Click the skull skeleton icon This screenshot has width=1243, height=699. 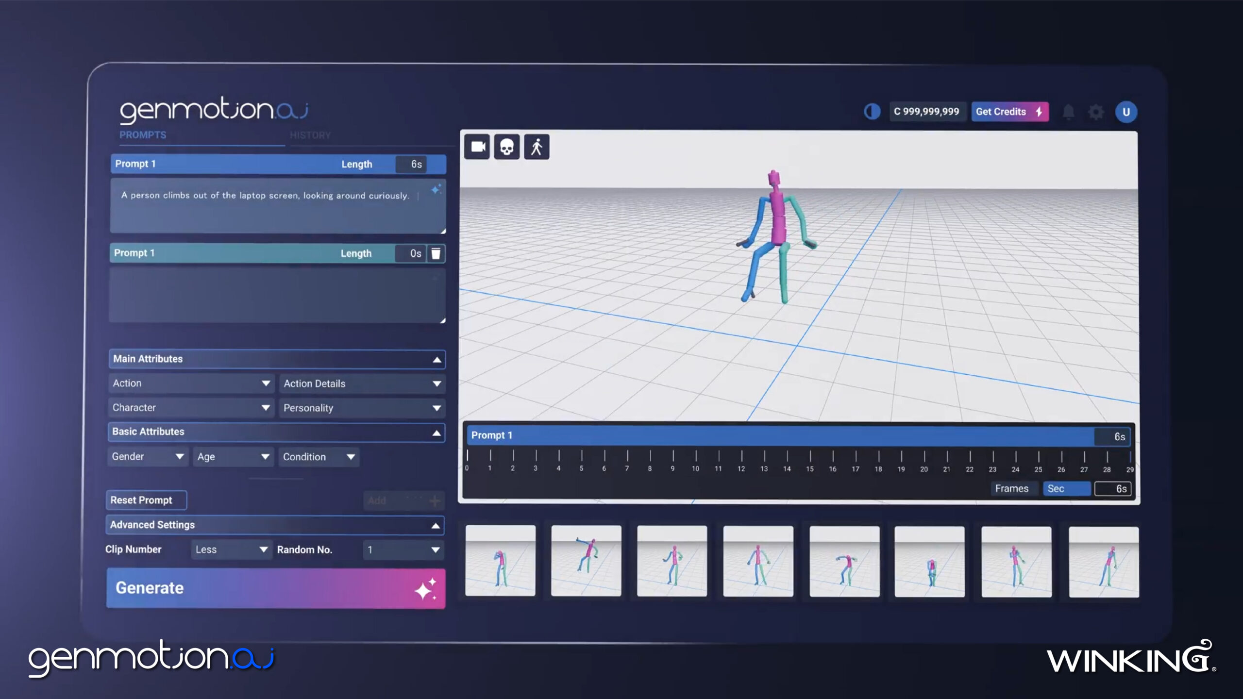(x=506, y=147)
